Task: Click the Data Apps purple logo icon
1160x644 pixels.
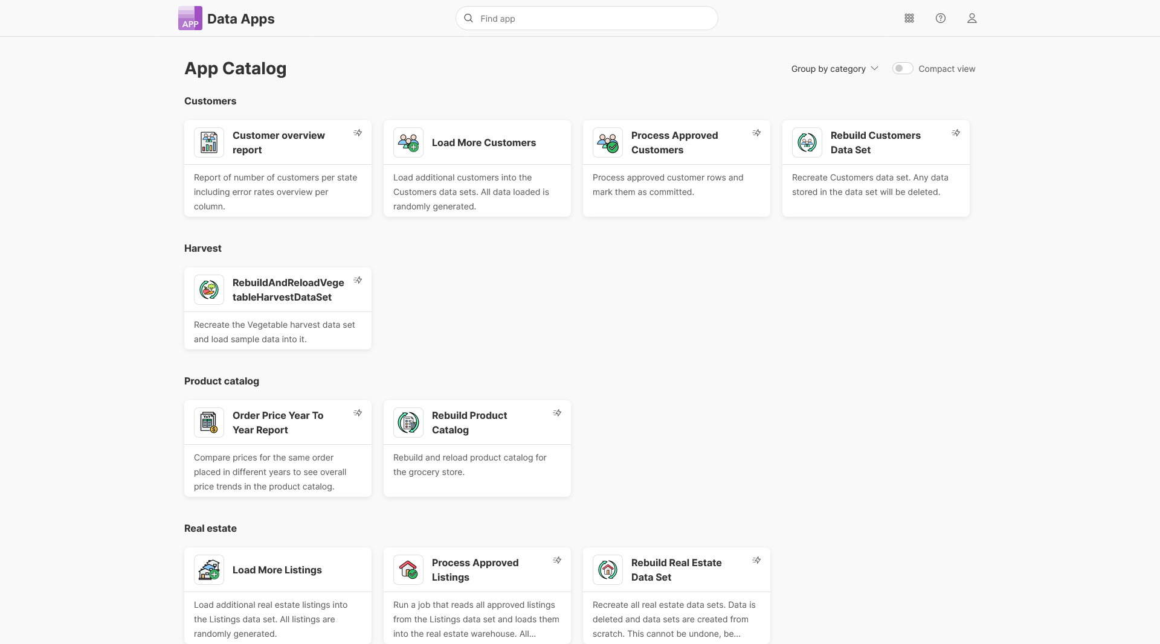Action: pyautogui.click(x=190, y=18)
